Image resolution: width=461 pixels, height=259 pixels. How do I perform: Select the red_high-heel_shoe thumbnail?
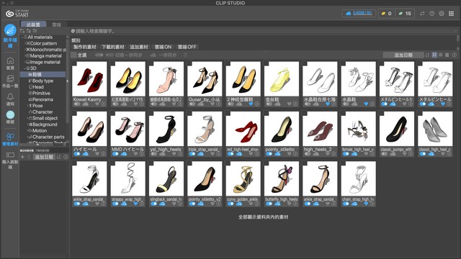(x=243, y=129)
